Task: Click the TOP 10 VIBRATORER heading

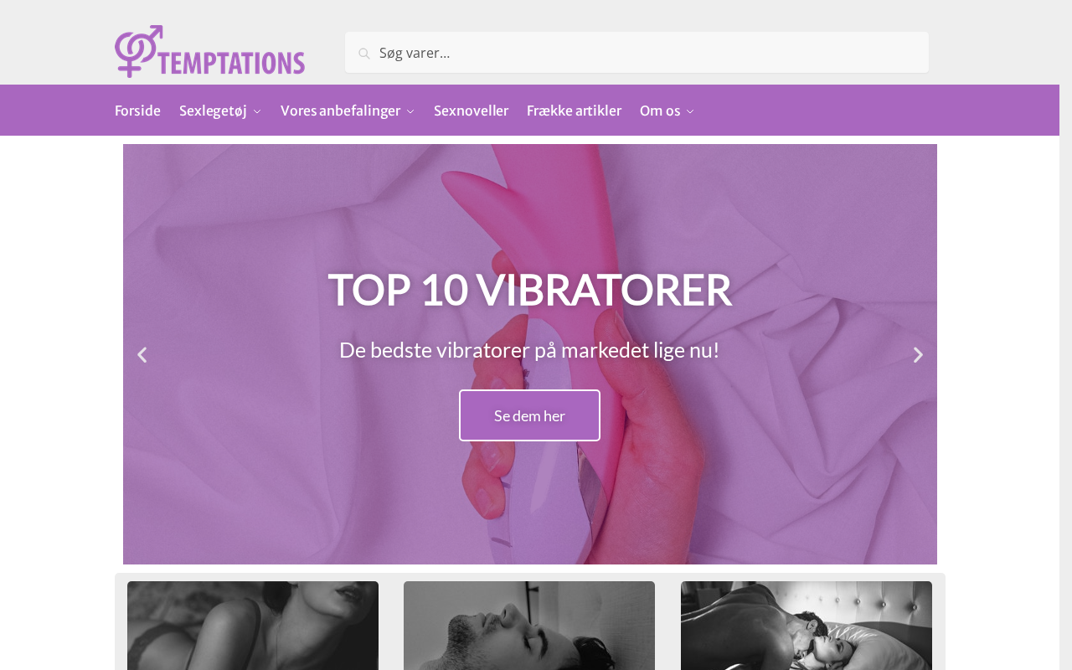Action: [529, 290]
